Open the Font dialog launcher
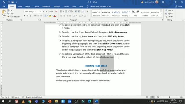The width and height of the screenshot is (185, 104). tap(58, 20)
